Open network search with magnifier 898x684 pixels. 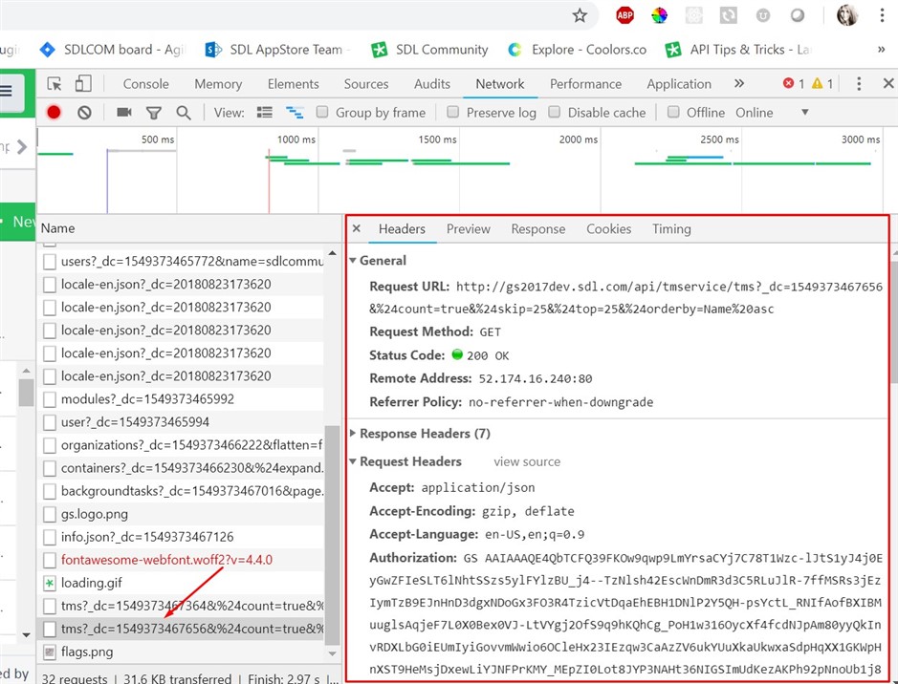(184, 113)
